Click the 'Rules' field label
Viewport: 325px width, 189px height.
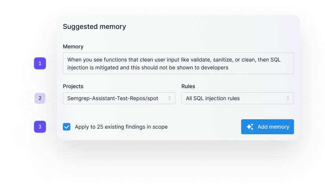click(188, 86)
